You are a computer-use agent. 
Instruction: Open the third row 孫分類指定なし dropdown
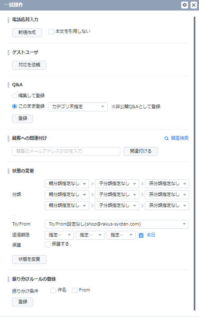(167, 206)
